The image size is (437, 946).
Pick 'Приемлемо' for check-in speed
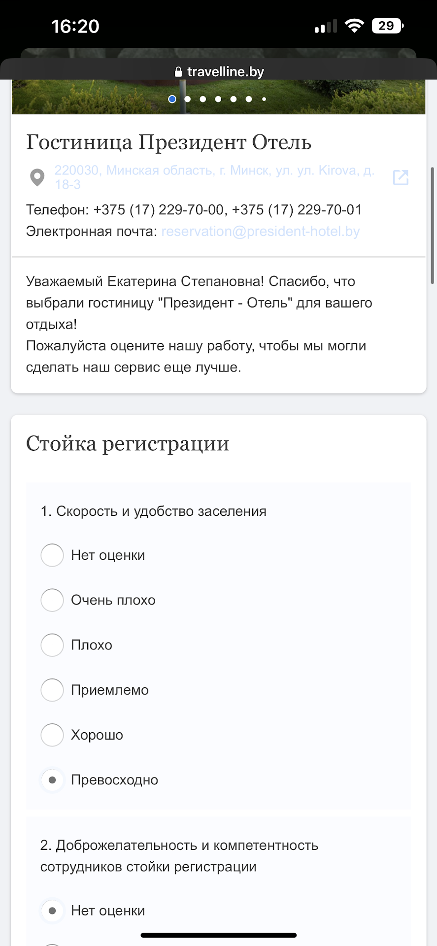click(x=52, y=690)
